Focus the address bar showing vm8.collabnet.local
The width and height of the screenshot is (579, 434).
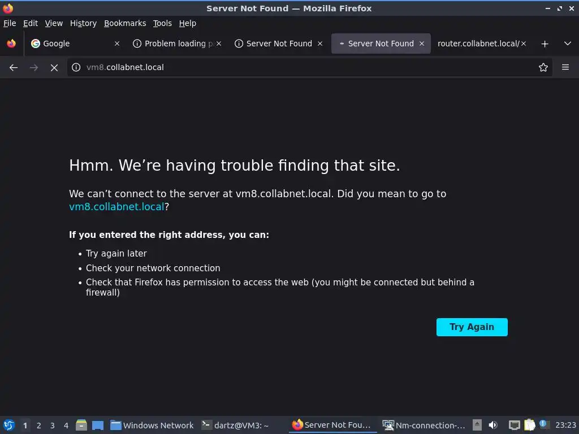[309, 67]
